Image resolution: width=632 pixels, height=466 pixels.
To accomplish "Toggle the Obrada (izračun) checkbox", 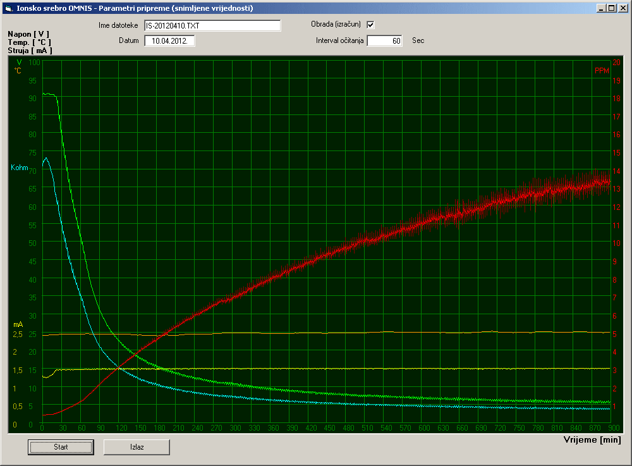I will point(370,25).
